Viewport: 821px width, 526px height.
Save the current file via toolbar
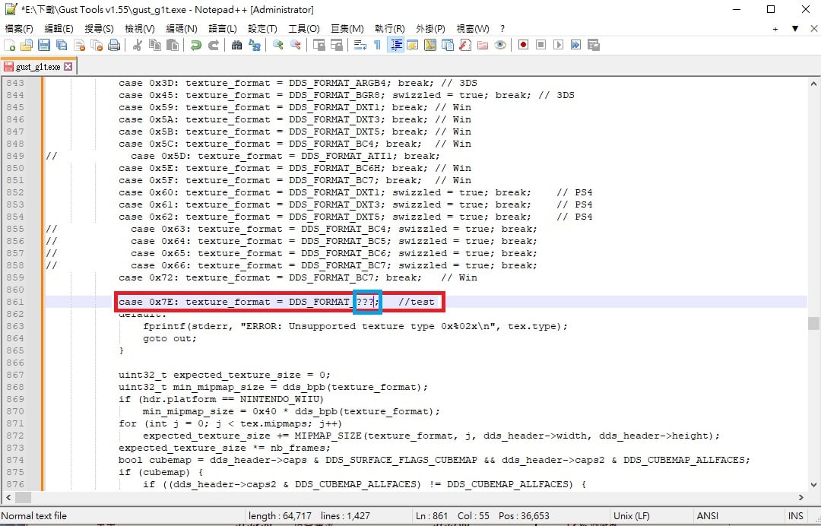click(44, 45)
